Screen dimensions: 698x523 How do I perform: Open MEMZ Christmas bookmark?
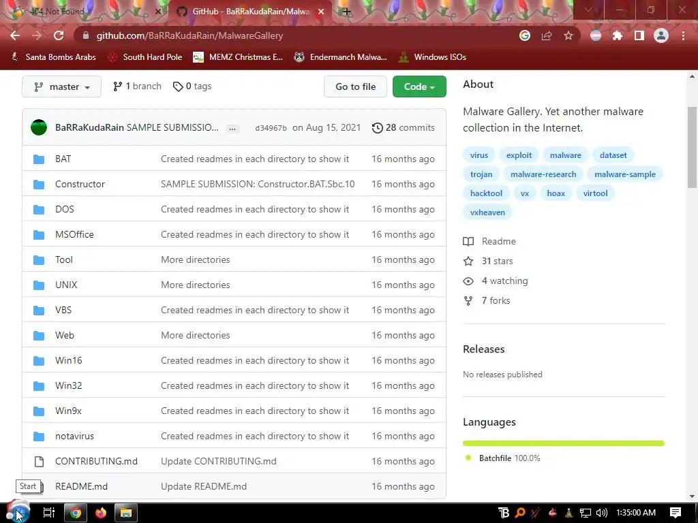tap(238, 57)
